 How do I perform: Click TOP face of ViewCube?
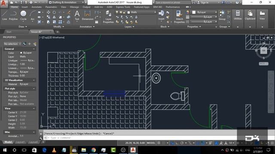[263, 50]
